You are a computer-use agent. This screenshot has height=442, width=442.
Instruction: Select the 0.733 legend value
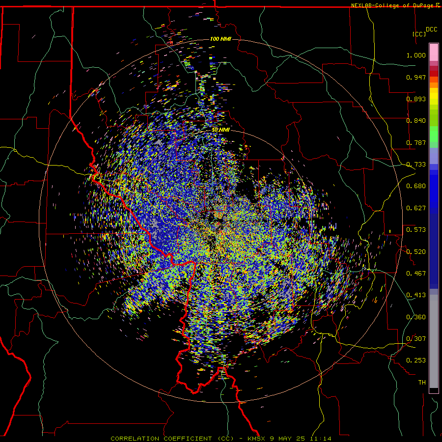click(x=416, y=165)
